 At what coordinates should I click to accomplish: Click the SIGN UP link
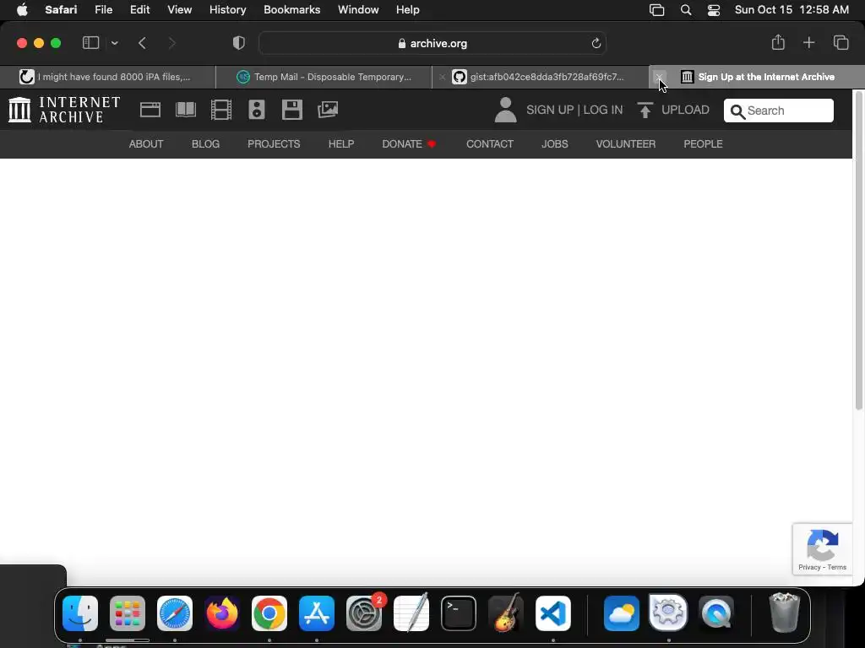550,110
